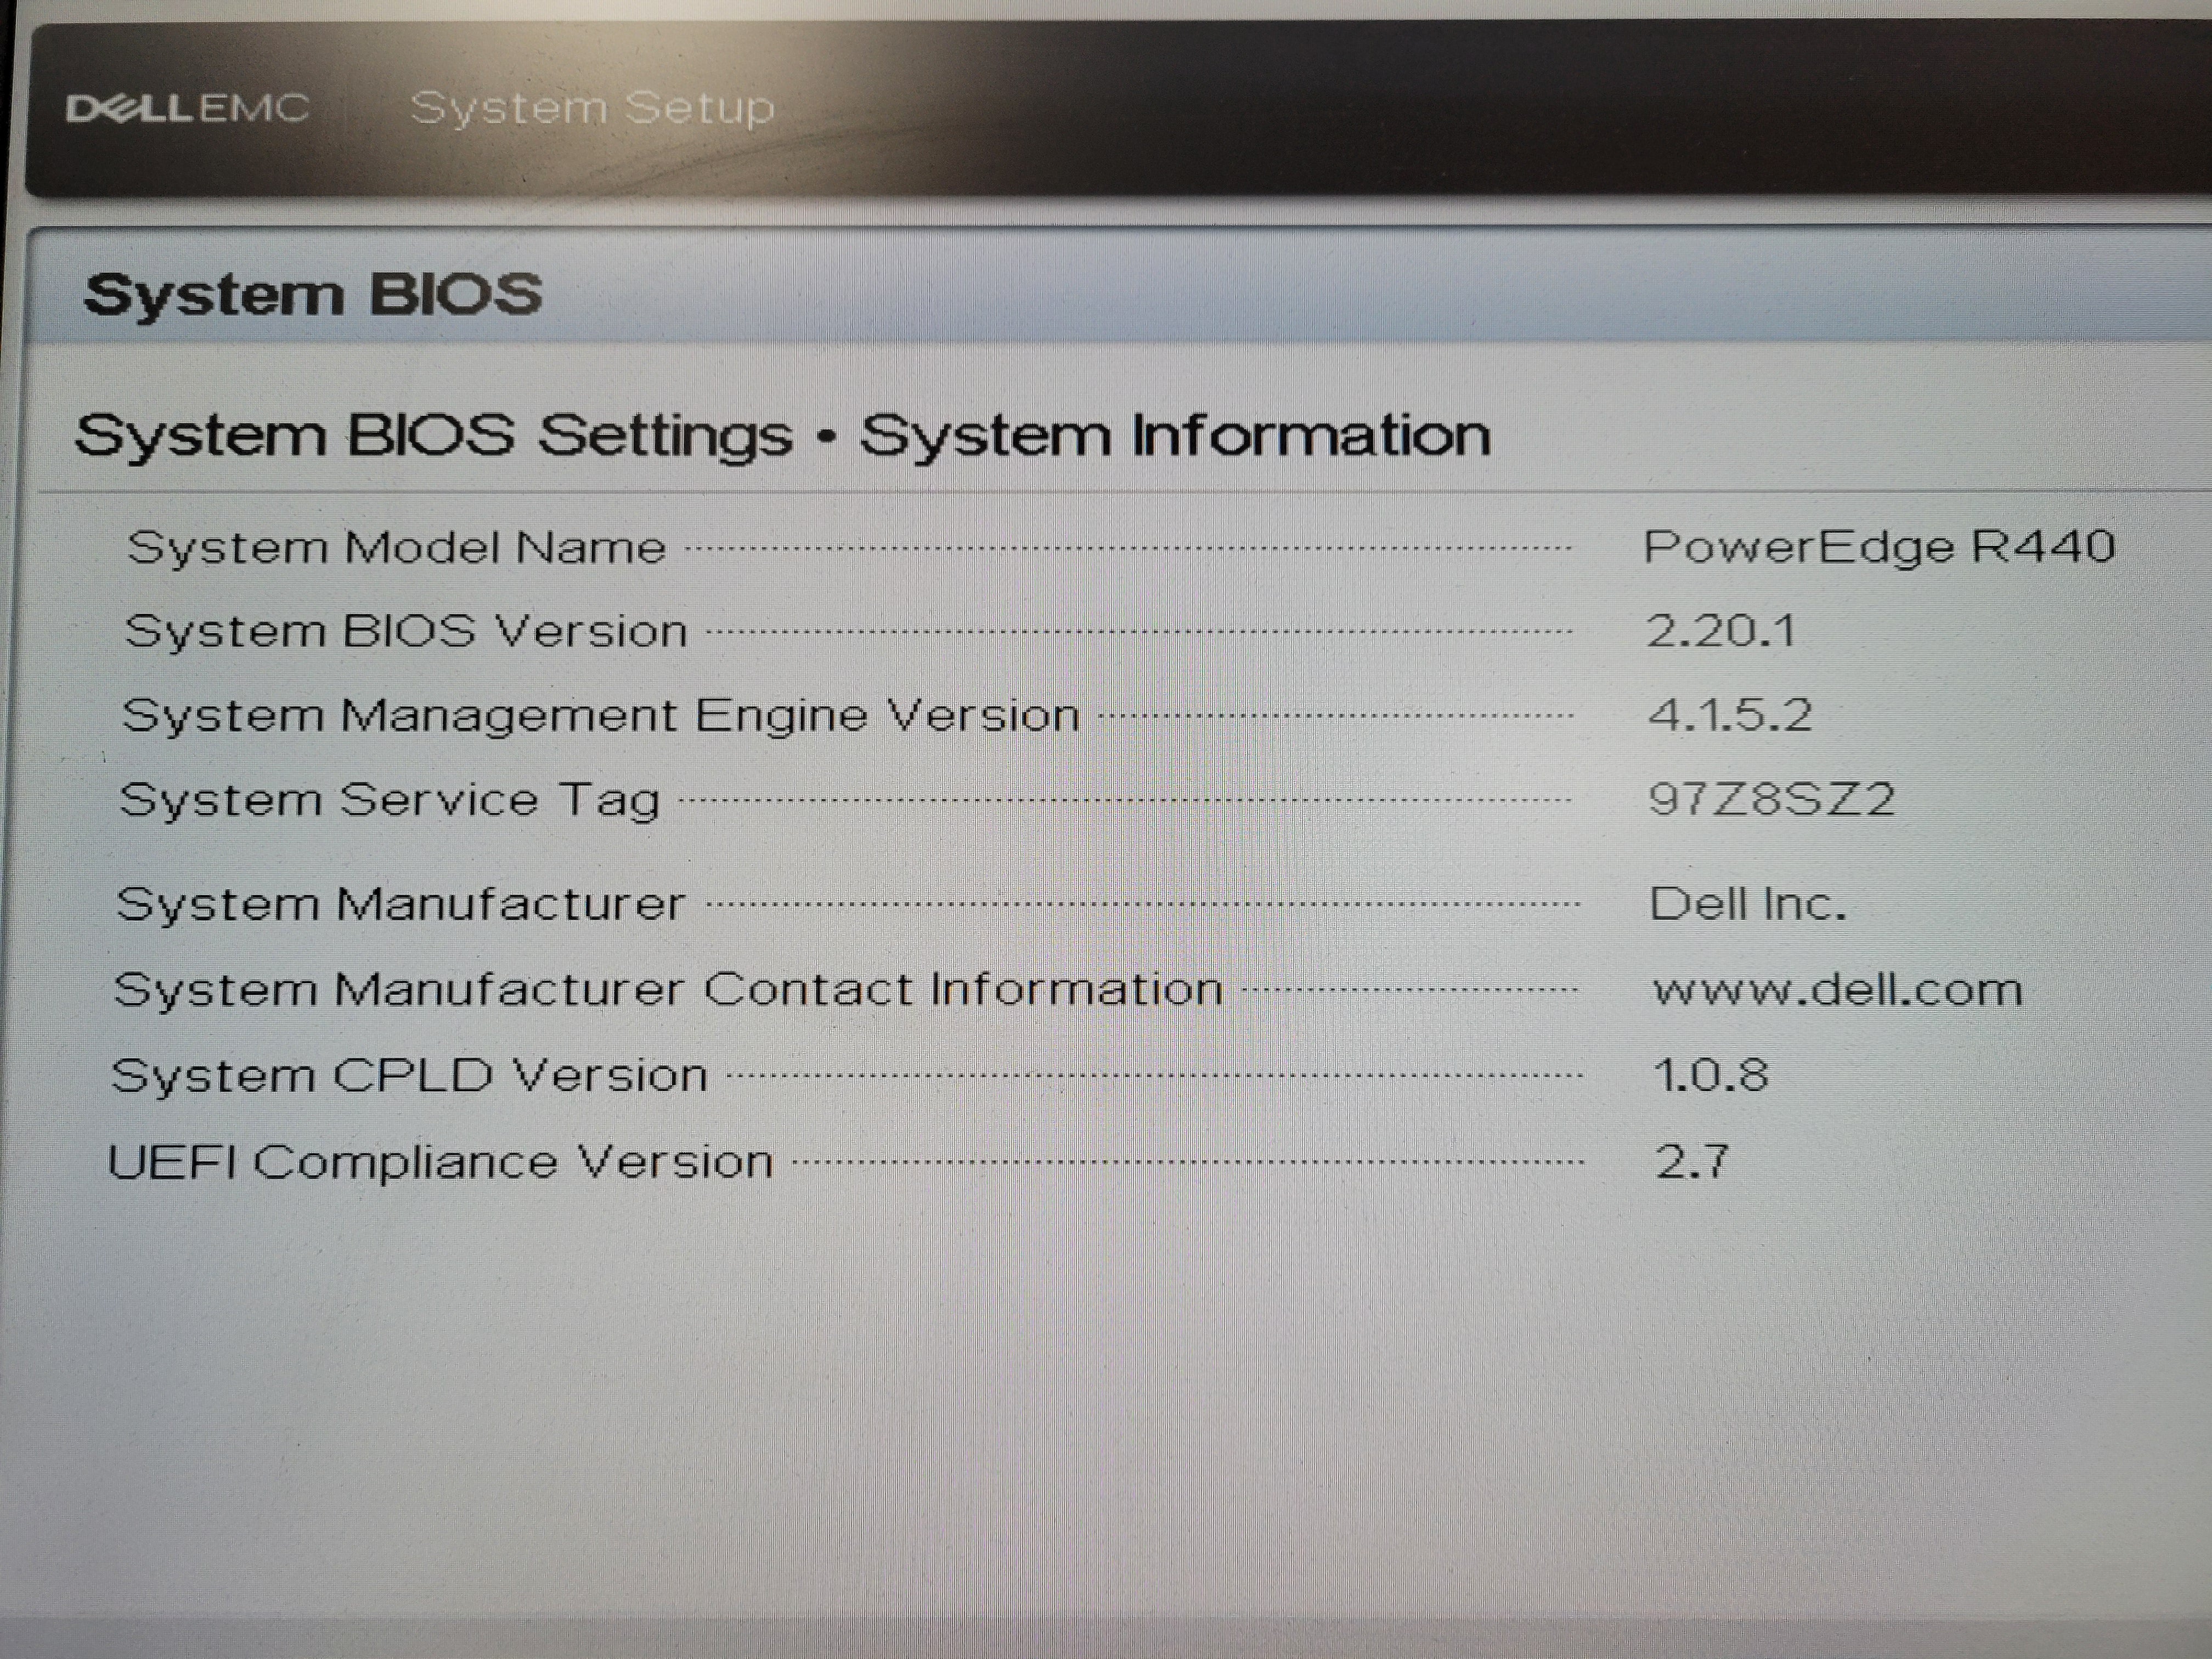Click the CPLD version value 1.0.8
2212x1659 pixels.
coord(1711,1076)
